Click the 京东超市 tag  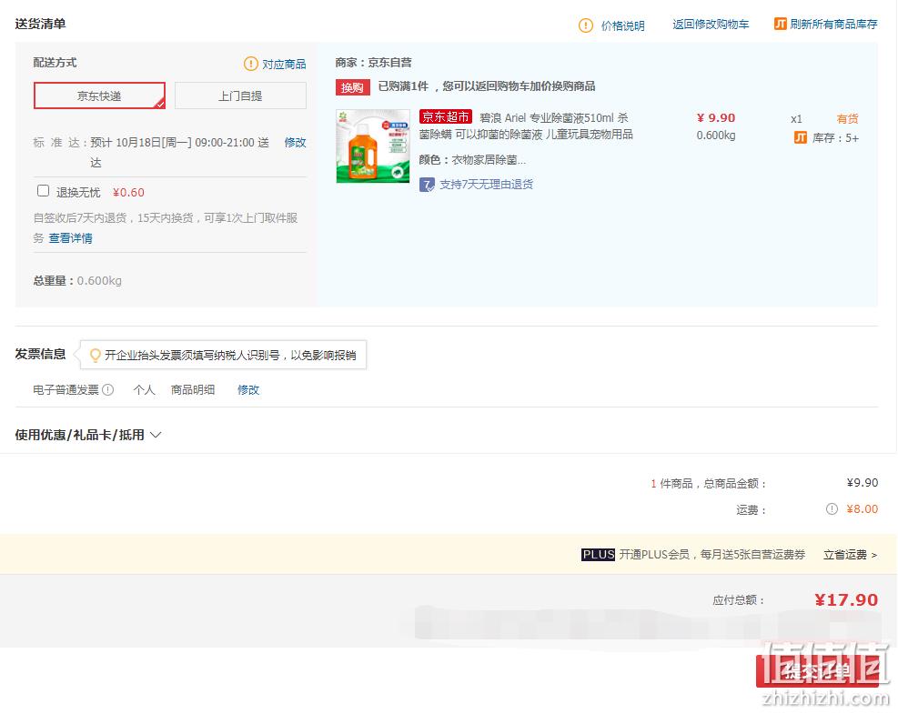coord(446,116)
